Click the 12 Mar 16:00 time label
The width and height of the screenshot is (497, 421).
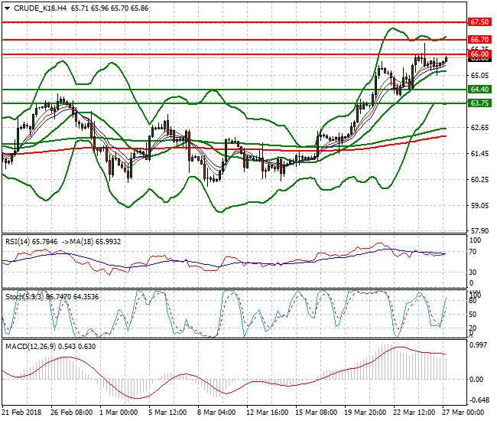pyautogui.click(x=267, y=413)
